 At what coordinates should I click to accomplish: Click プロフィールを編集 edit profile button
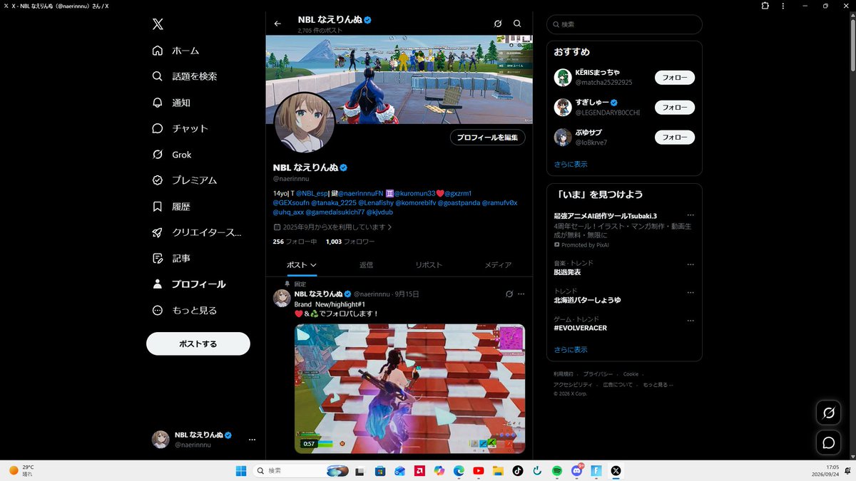tap(488, 138)
